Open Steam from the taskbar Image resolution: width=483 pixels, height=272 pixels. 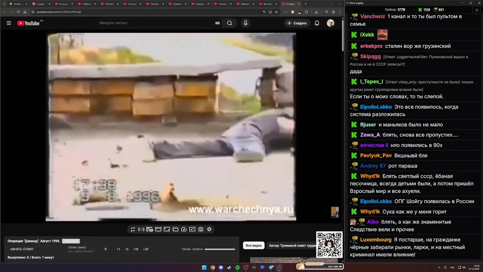229,267
